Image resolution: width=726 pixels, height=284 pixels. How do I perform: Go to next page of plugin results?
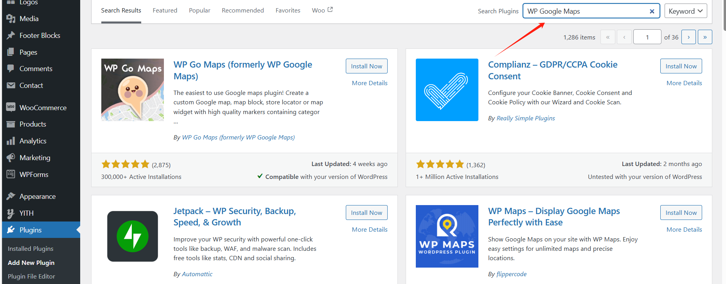click(688, 37)
